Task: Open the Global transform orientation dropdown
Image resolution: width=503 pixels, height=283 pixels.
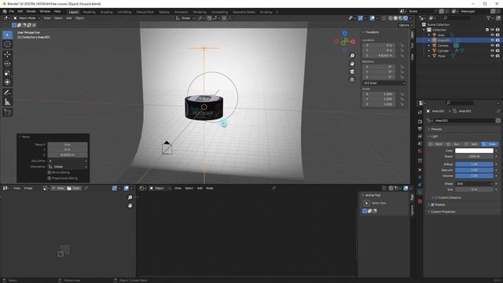Action: [x=185, y=18]
